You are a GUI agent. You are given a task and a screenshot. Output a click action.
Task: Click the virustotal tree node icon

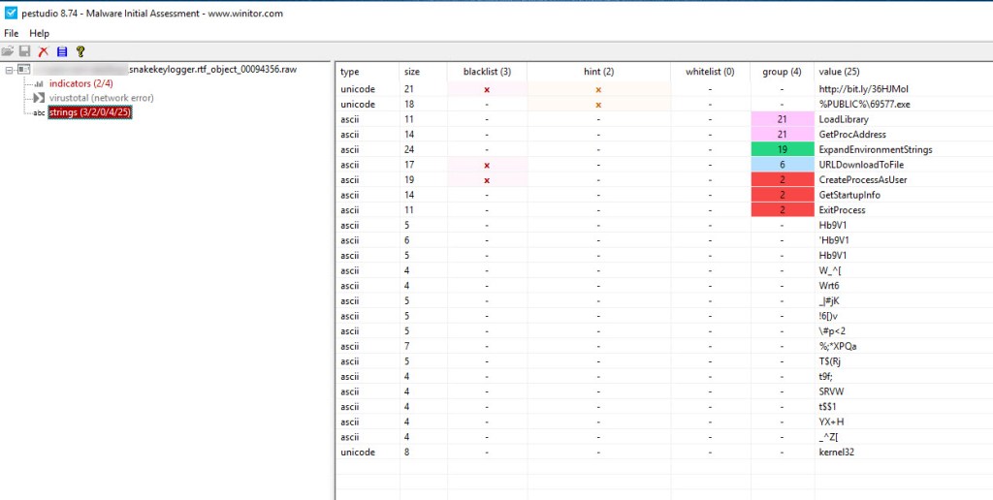[39, 98]
